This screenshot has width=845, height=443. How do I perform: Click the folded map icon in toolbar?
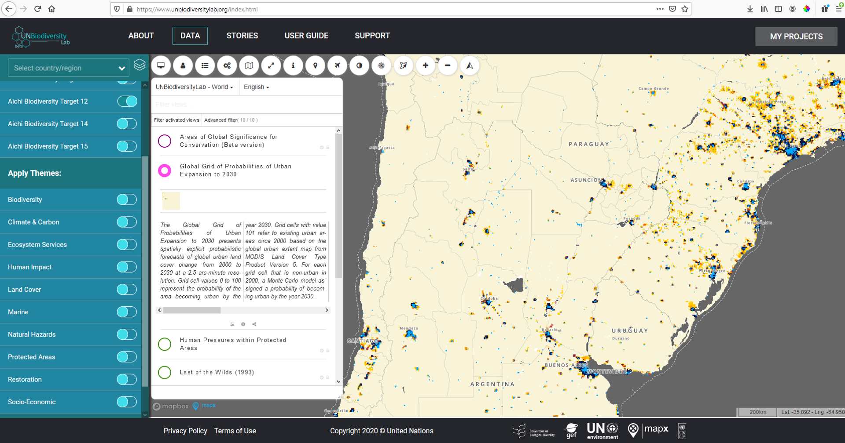(x=249, y=65)
